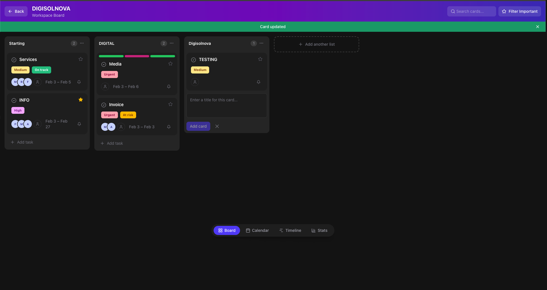The image size is (547, 290).
Task: Click the bell icon on Services card
Action: click(79, 82)
